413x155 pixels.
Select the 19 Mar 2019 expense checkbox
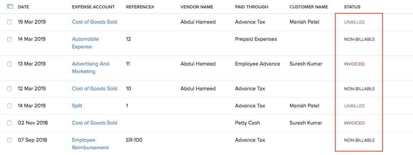(x=10, y=22)
